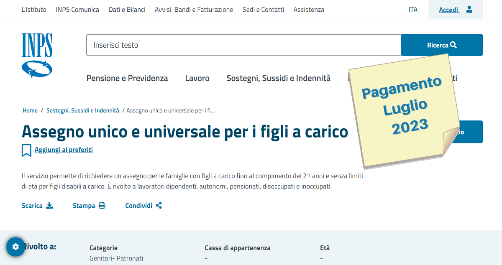Open the L'Istituto menu
Image resolution: width=502 pixels, height=265 pixels.
point(34,10)
